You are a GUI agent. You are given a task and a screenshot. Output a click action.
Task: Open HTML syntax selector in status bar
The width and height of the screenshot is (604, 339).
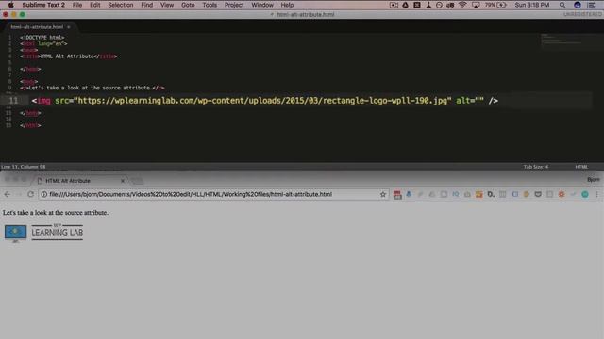click(x=581, y=167)
